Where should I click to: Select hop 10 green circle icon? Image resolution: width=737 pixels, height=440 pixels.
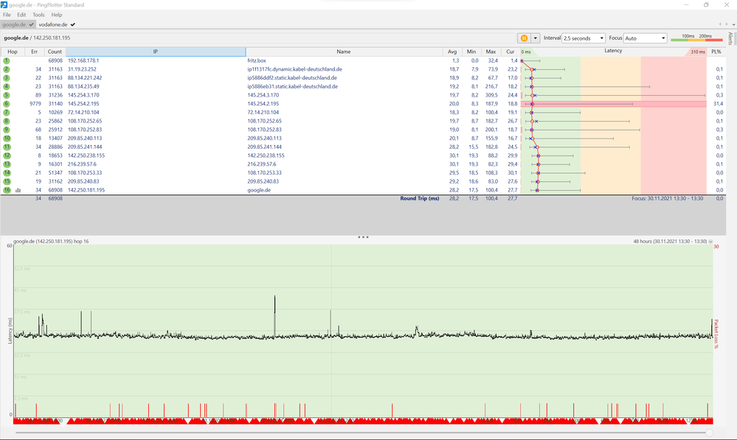[7, 138]
